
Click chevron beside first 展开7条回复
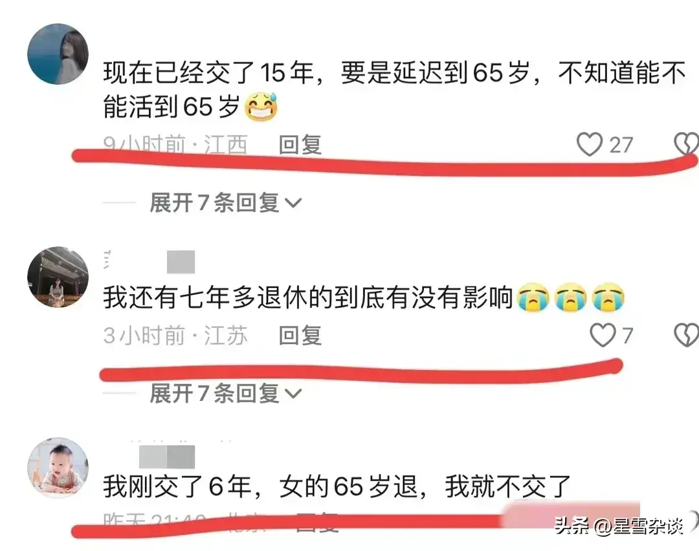293,204
